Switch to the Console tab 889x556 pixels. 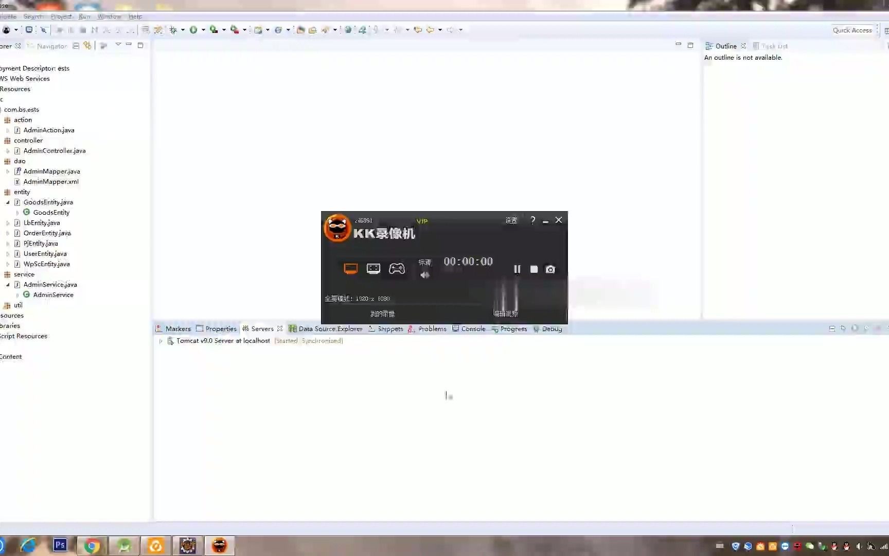pyautogui.click(x=469, y=329)
